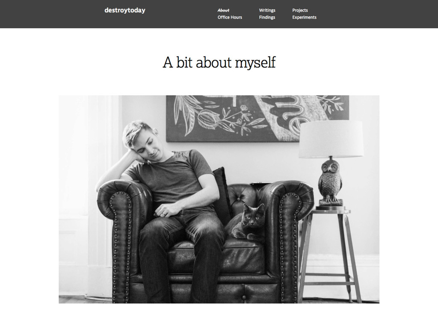Go to the Office Hours page
Image resolution: width=438 pixels, height=328 pixels.
pyautogui.click(x=230, y=17)
